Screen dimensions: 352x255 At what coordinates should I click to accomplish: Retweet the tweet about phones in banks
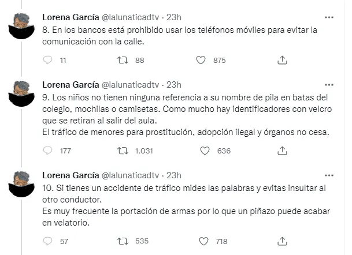pos(123,60)
